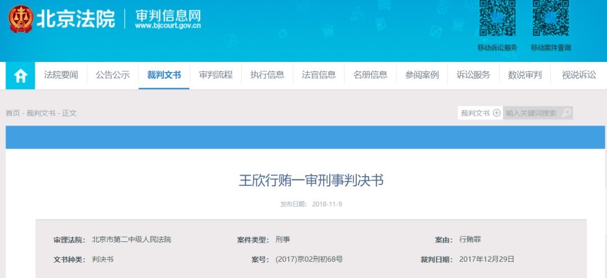
Task: Navigate to 名册信息 page
Action: click(x=370, y=75)
